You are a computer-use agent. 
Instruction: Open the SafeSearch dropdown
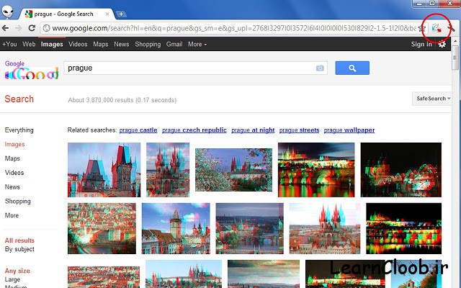(x=432, y=99)
